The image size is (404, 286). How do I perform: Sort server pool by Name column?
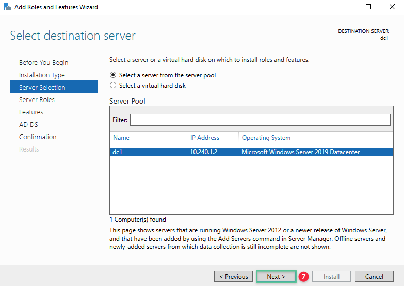121,138
